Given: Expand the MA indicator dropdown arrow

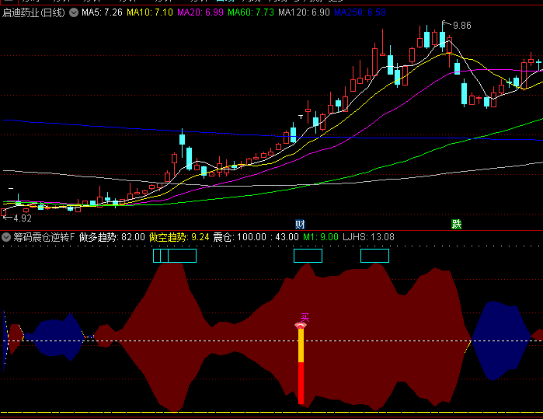Looking at the screenshot, I should pyautogui.click(x=74, y=13).
